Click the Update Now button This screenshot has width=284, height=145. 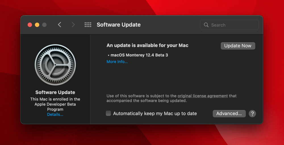click(238, 46)
